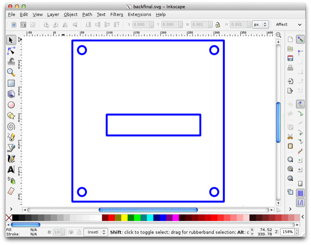Pick the Rectangle tool
The image size is (311, 245).
[x=11, y=83]
